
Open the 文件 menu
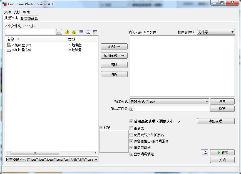[x=8, y=12]
